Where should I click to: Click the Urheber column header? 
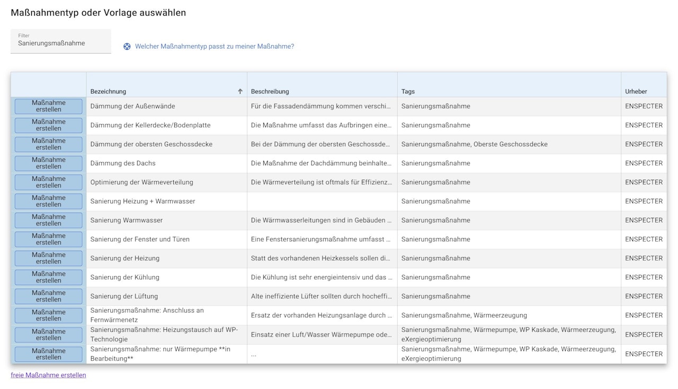pos(636,92)
